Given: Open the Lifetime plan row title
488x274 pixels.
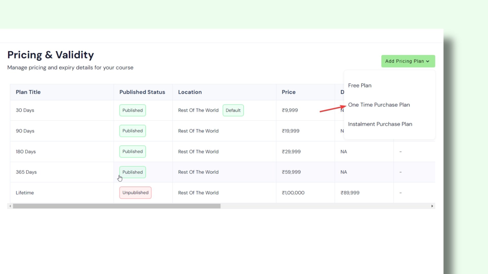Looking at the screenshot, I should coord(25,193).
